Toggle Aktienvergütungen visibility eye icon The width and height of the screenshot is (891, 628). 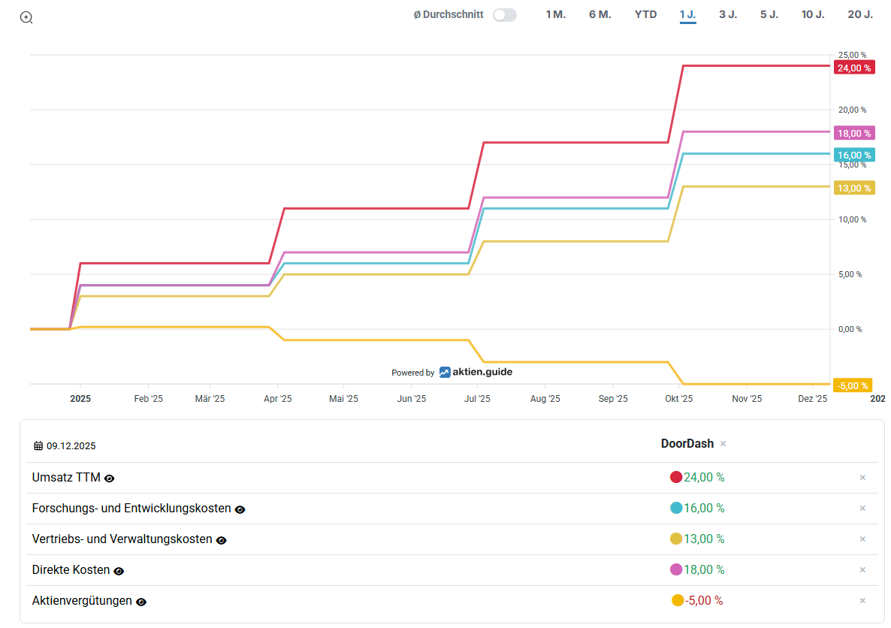tap(141, 602)
